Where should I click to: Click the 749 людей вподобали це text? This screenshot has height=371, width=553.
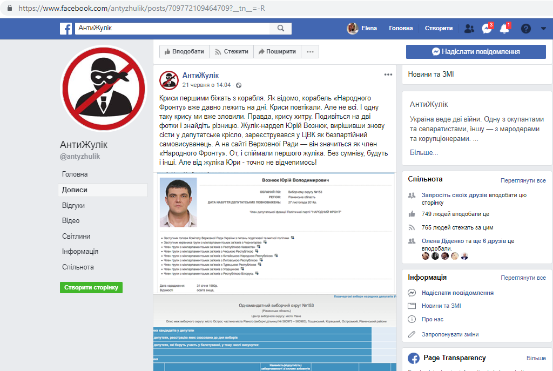point(455,214)
